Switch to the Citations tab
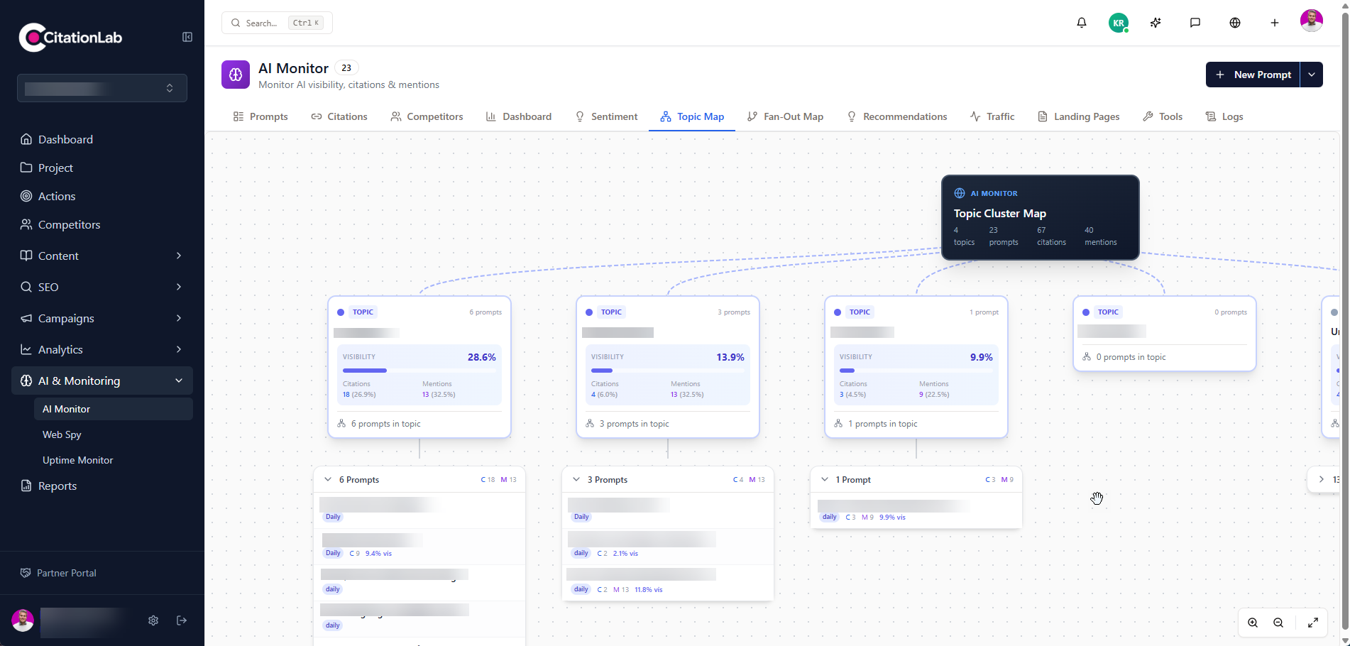Image resolution: width=1350 pixels, height=646 pixels. pyautogui.click(x=339, y=116)
